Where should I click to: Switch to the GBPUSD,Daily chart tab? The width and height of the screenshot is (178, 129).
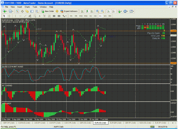[85, 123]
